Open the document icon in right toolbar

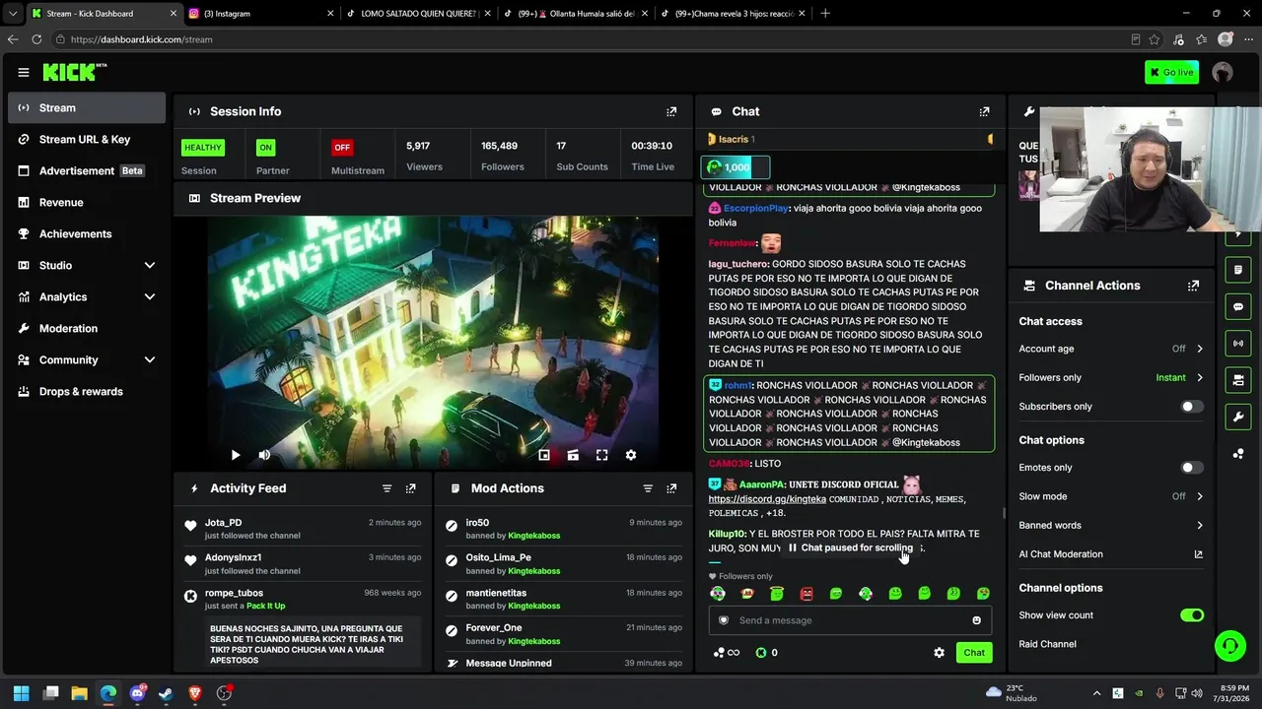[1238, 270]
